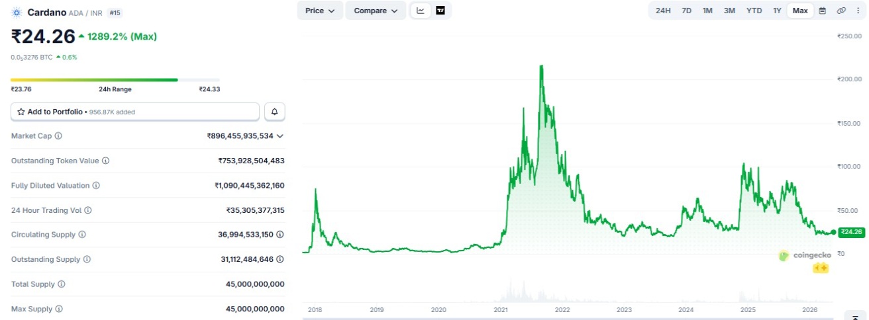Click Market Cap info icon
This screenshot has height=320, width=869.
58,136
